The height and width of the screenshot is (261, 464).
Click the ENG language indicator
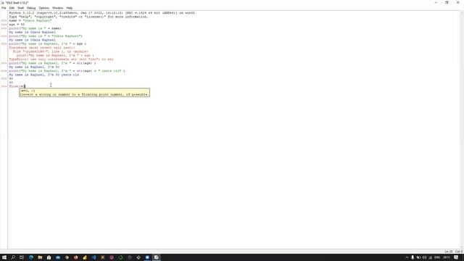click(x=437, y=257)
